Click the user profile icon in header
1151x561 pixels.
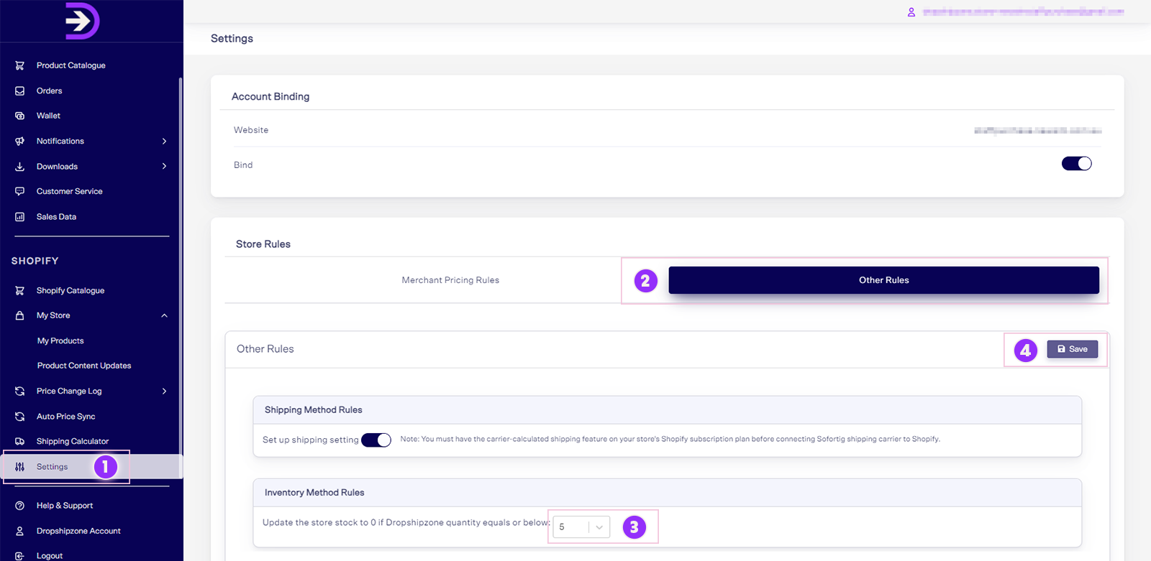(x=911, y=12)
